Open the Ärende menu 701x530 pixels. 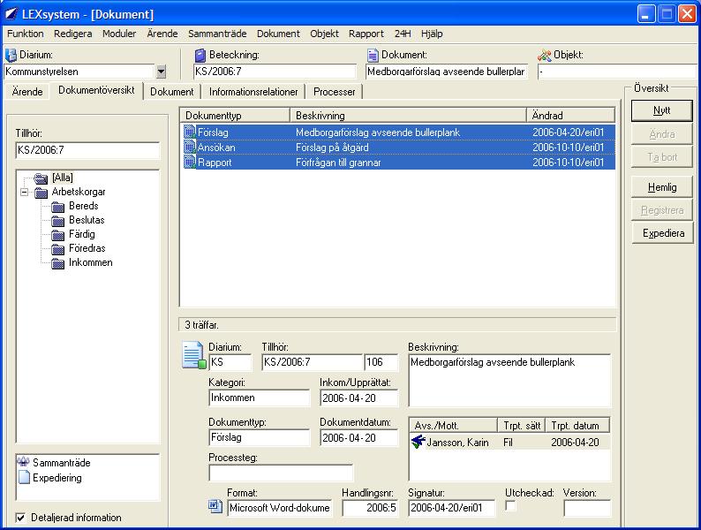click(162, 34)
